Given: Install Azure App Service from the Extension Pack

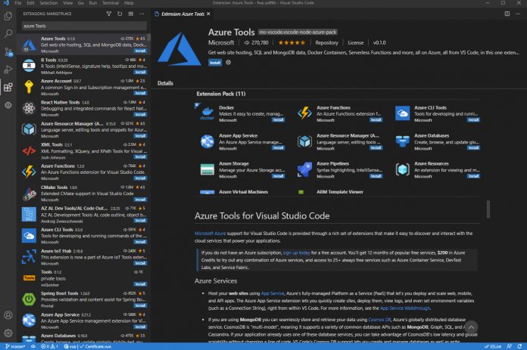Looking at the screenshot, I should click(x=278, y=148).
